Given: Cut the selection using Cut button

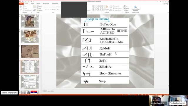Looking at the screenshot, I should [25, 6].
